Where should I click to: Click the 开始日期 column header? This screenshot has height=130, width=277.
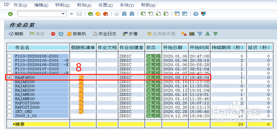tap(175, 48)
